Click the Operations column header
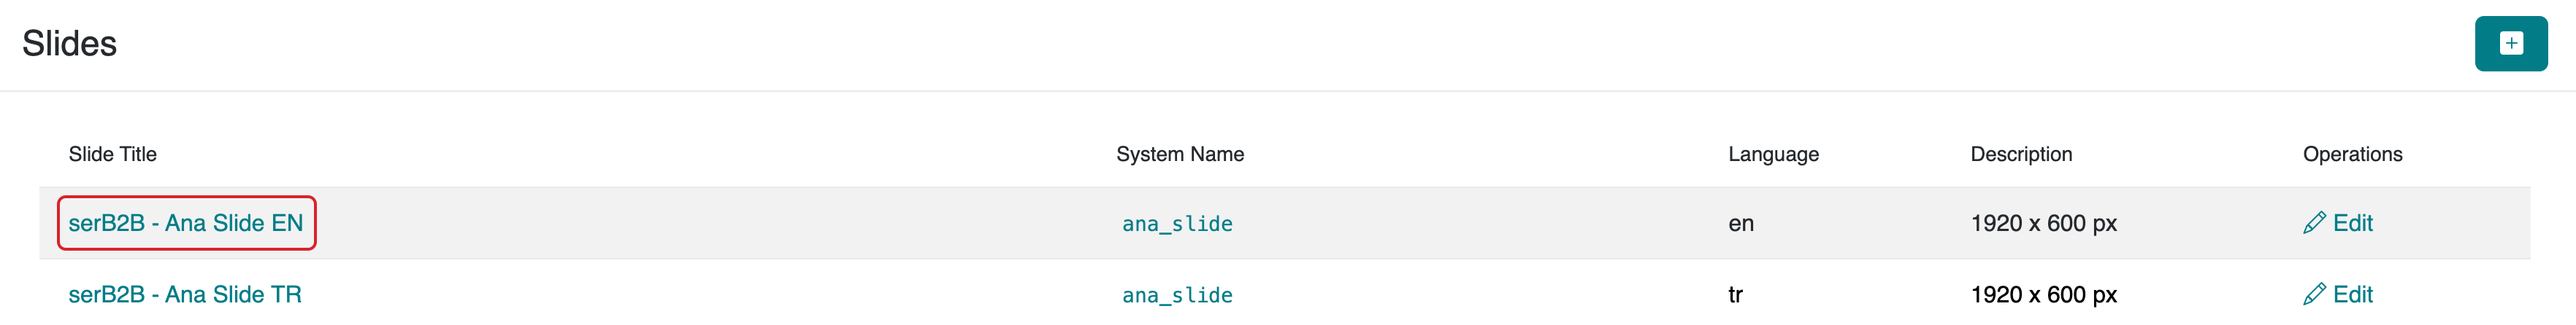2576x325 pixels. [2352, 154]
